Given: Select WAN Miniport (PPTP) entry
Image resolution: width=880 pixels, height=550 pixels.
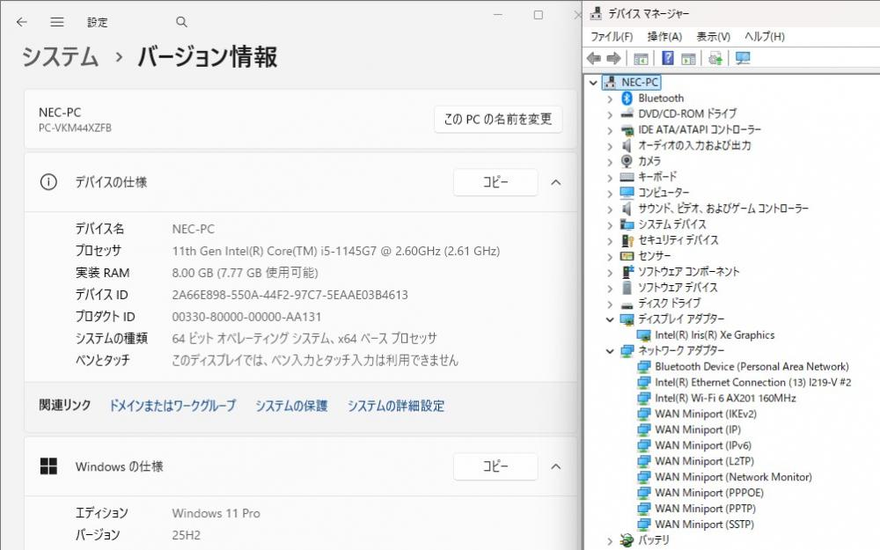Looking at the screenshot, I should [x=705, y=509].
